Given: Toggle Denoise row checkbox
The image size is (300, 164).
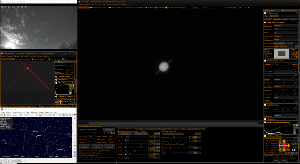Looking at the screenshot, I should (x=126, y=137).
